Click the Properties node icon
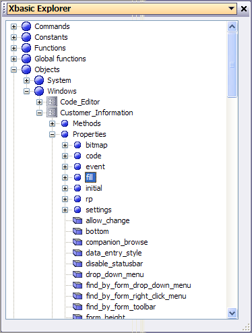 65,134
